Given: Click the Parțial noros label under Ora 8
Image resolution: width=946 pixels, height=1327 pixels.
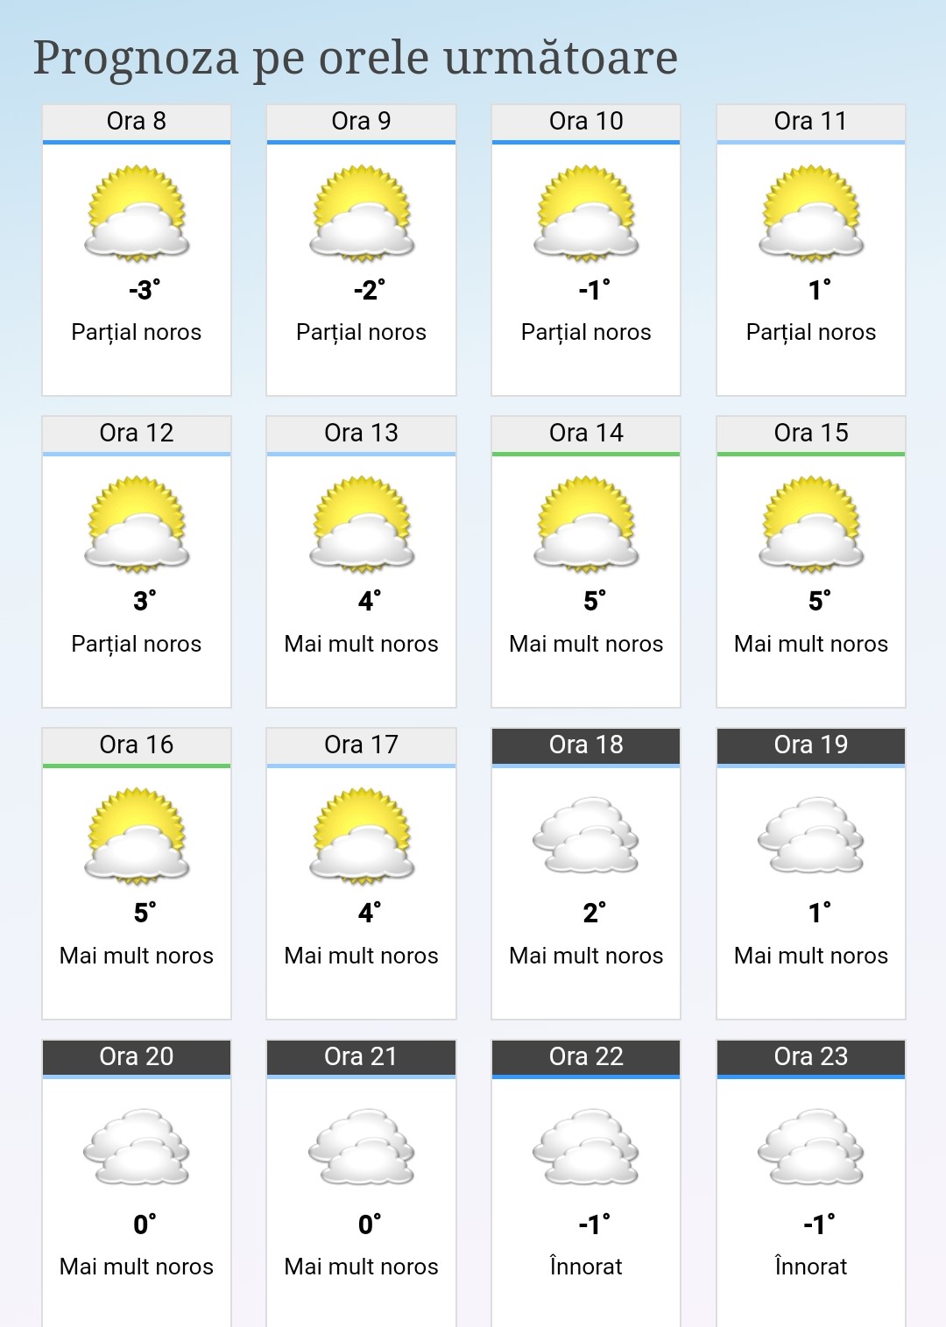Looking at the screenshot, I should tap(136, 332).
